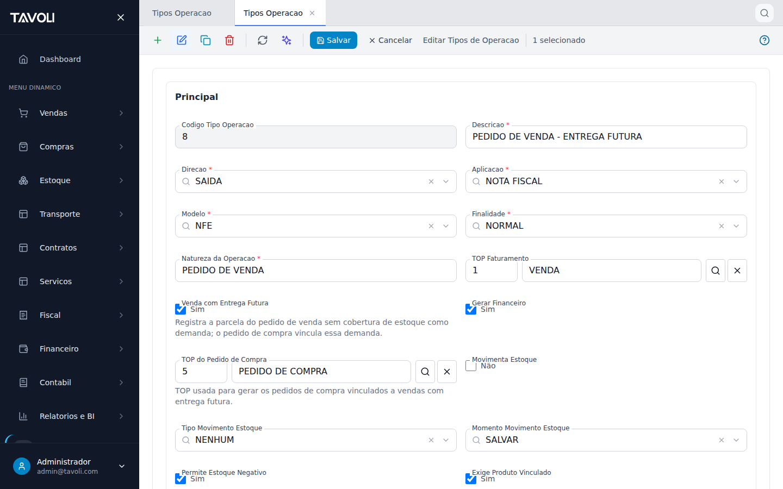The image size is (783, 489).
Task: Clear the Aplicacao NOTA FISCAL selection
Action: (x=722, y=181)
